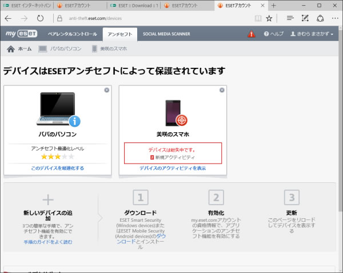Click デバイスは紛失中です status text
The width and height of the screenshot is (343, 273).
[171, 150]
